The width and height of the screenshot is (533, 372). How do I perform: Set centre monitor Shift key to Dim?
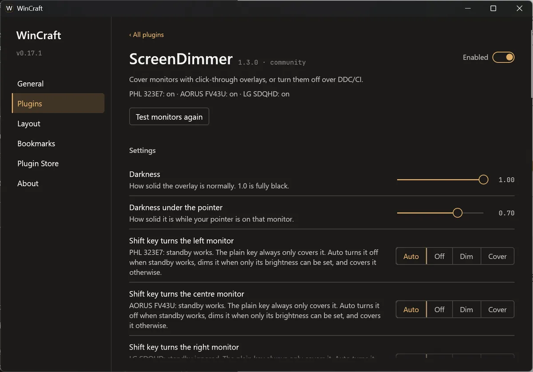click(466, 309)
